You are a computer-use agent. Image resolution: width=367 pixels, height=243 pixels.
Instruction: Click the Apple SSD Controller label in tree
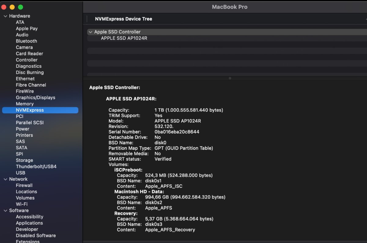[117, 32]
